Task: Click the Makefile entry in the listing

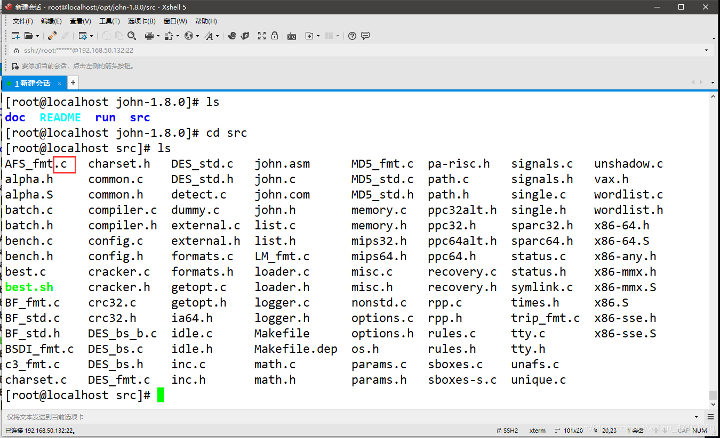Action: (282, 334)
